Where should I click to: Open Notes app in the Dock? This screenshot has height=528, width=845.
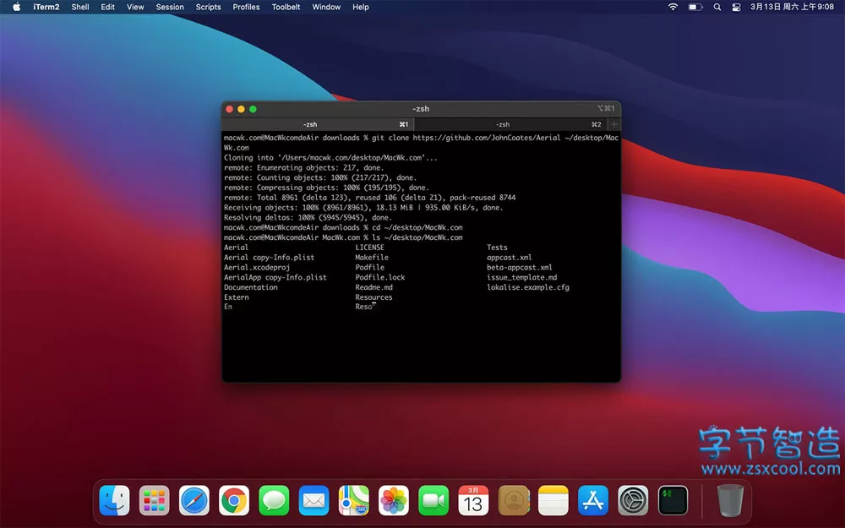point(553,500)
